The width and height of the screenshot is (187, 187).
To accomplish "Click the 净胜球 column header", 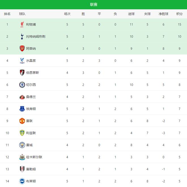I will pos(163,14).
